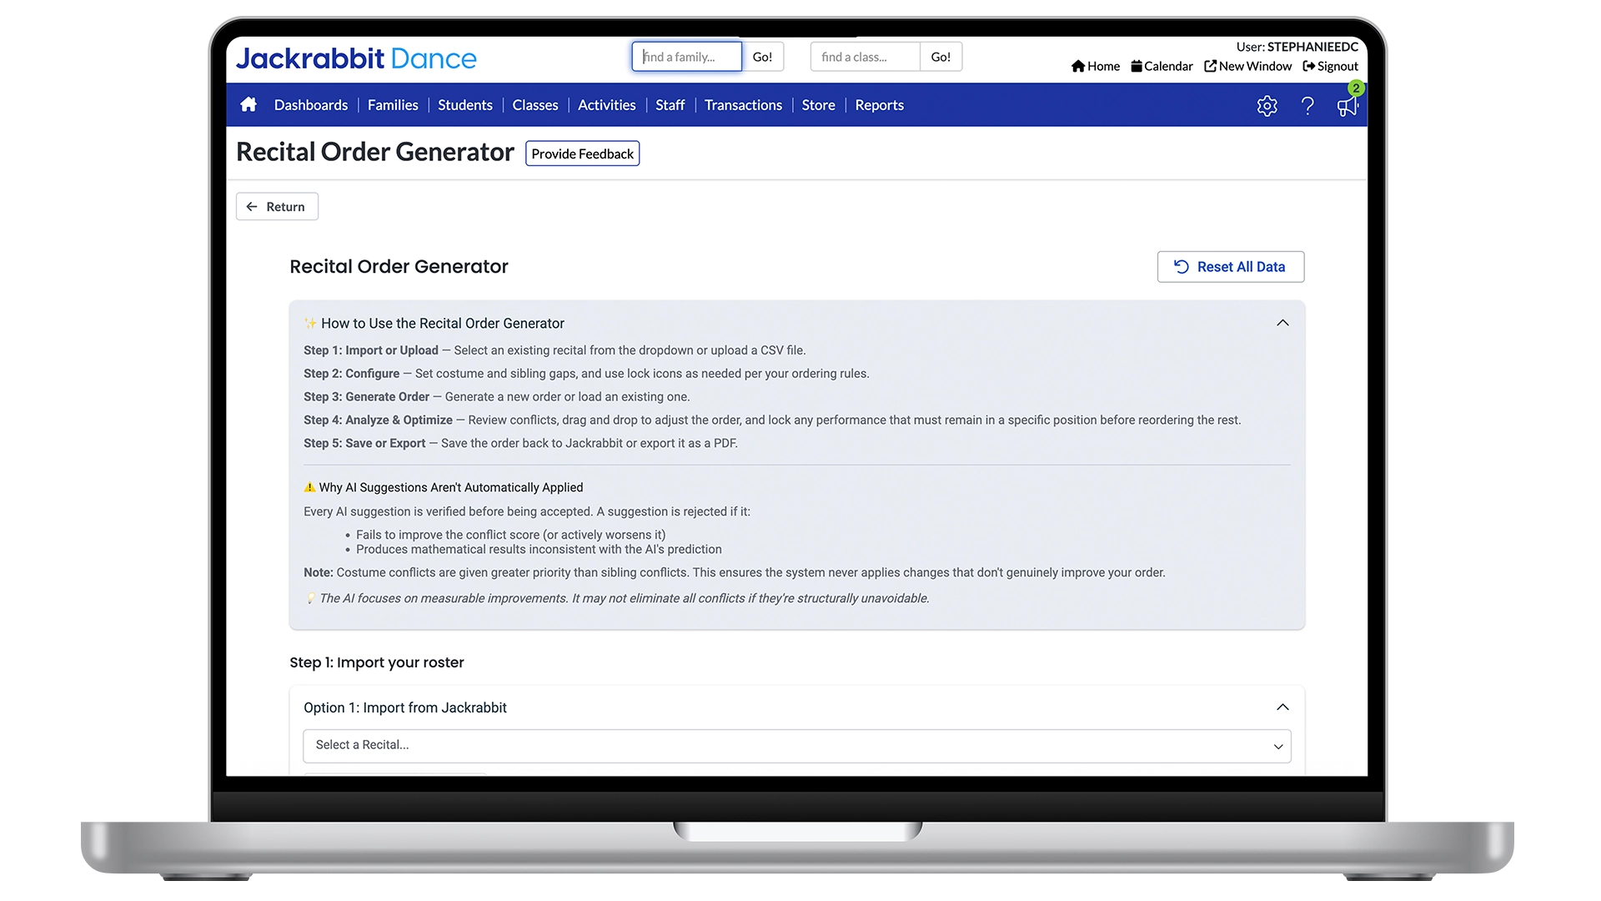Click the Provide Feedback button
The width and height of the screenshot is (1601, 901).
click(x=582, y=154)
